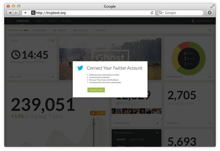This screenshot has height=151, width=220.
Task: Open the Google search engine dropdown
Action: (x=161, y=13)
